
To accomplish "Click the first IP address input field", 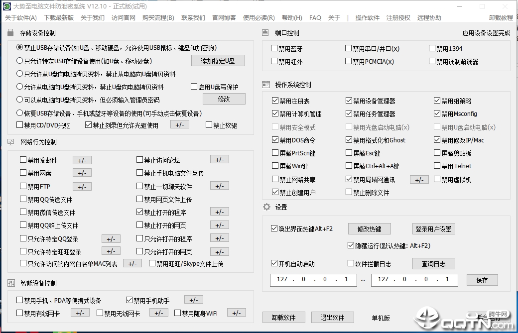I will (314, 279).
